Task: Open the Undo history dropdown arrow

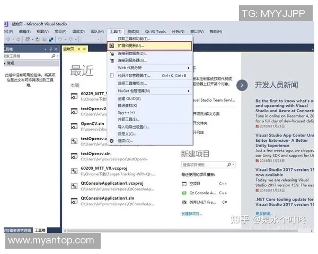Action: (x=65, y=39)
